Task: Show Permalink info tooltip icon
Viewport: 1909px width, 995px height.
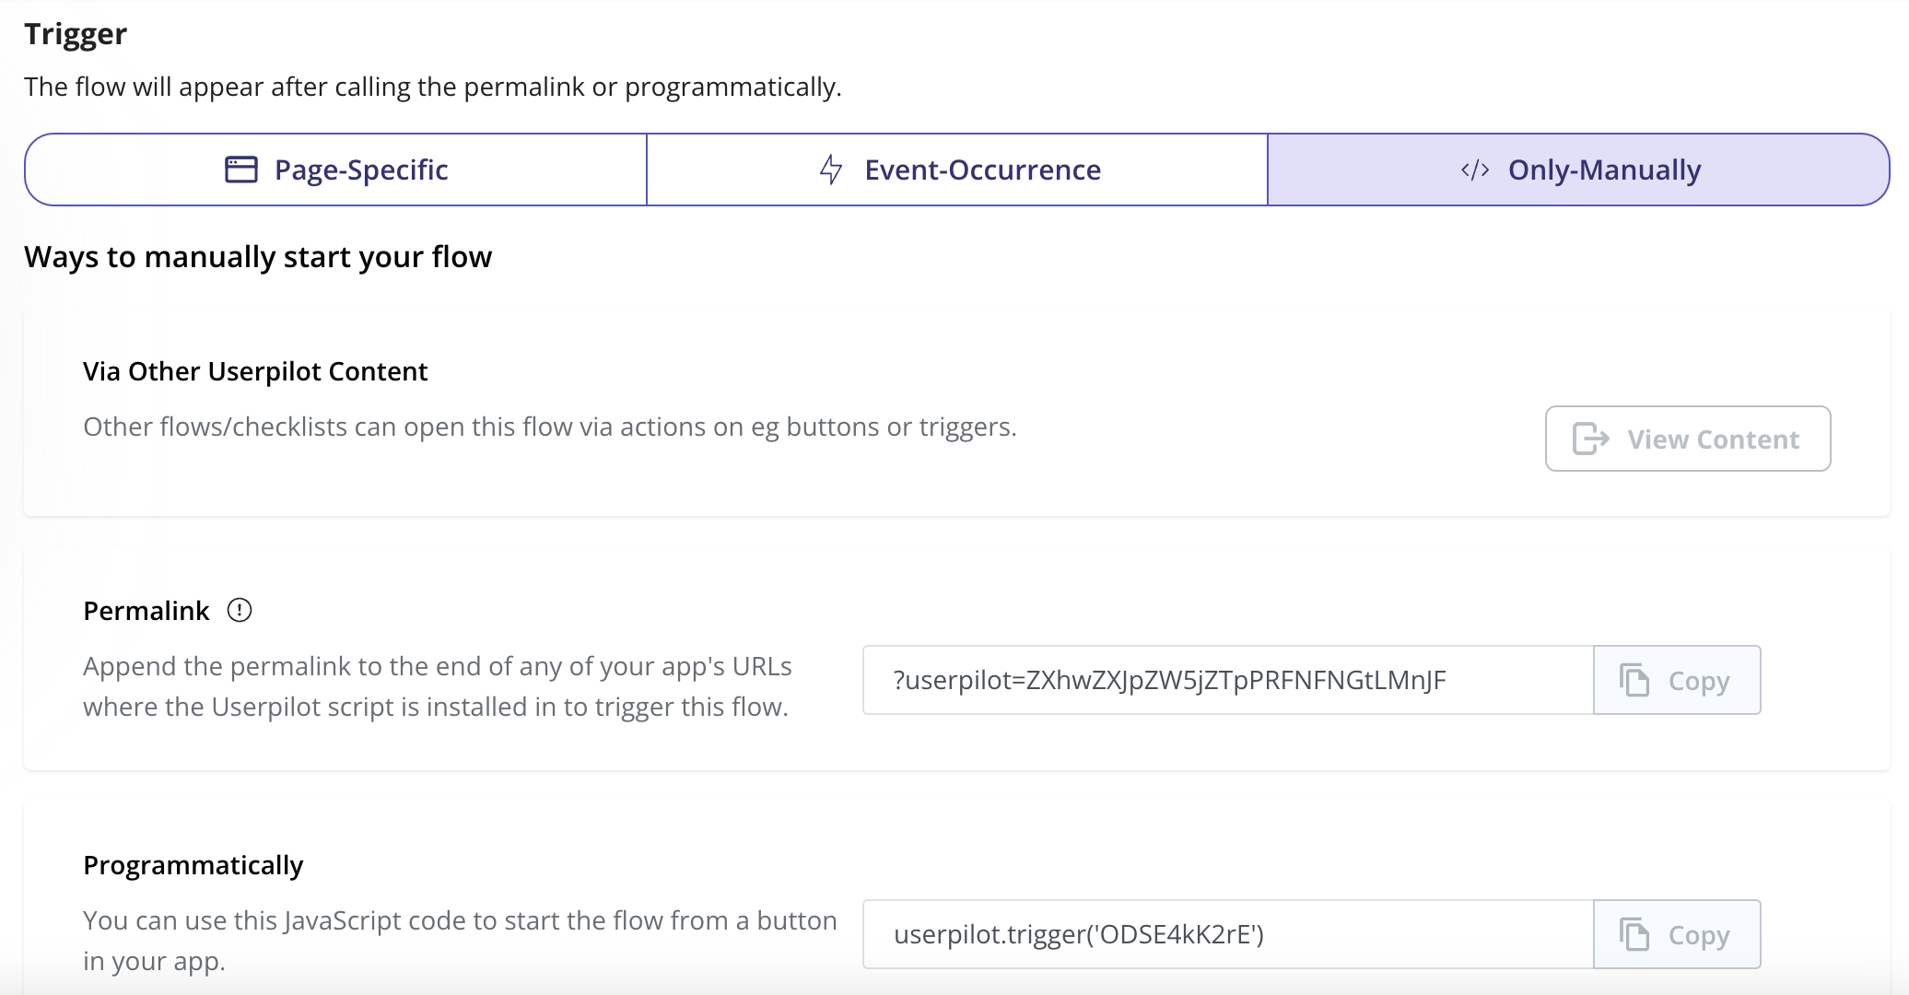Action: pyautogui.click(x=240, y=610)
